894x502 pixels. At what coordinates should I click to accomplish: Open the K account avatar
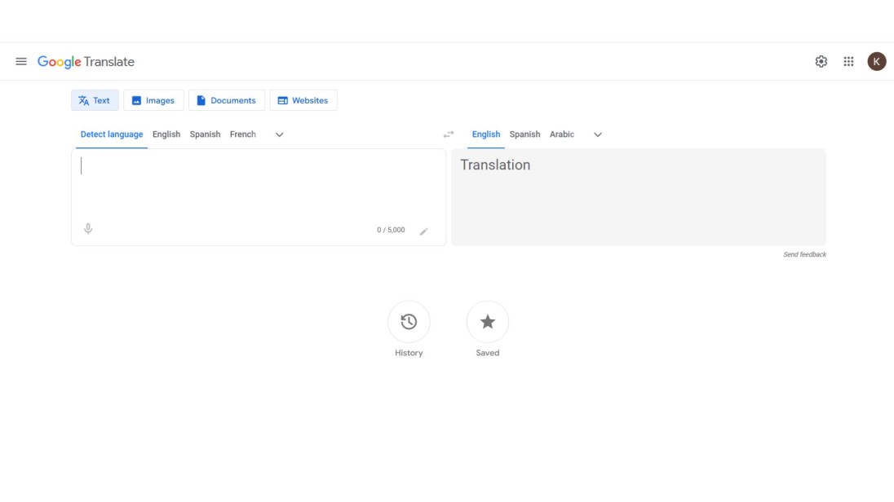coord(876,62)
